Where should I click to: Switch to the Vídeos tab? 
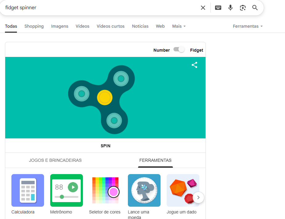coord(82,26)
